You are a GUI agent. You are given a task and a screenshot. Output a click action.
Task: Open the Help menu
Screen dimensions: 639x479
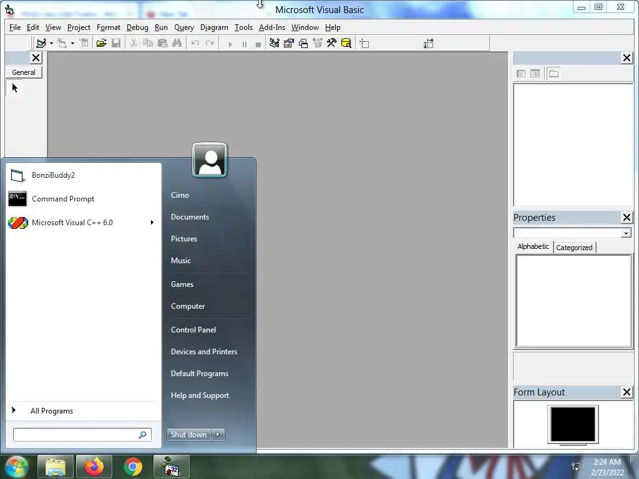coord(333,27)
